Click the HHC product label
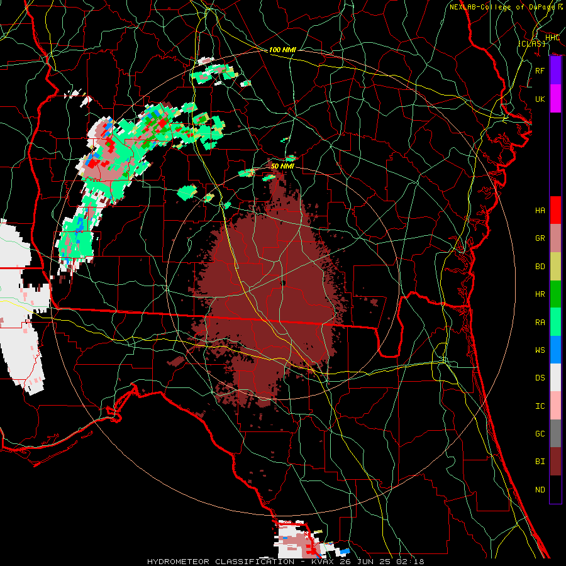The image size is (566, 566). 552,38
